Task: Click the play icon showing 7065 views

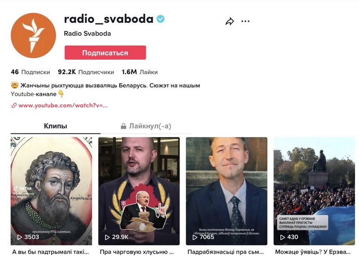Action: click(195, 237)
